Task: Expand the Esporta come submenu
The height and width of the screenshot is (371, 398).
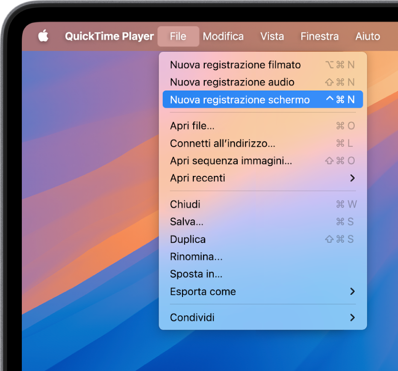Action: coord(263,291)
